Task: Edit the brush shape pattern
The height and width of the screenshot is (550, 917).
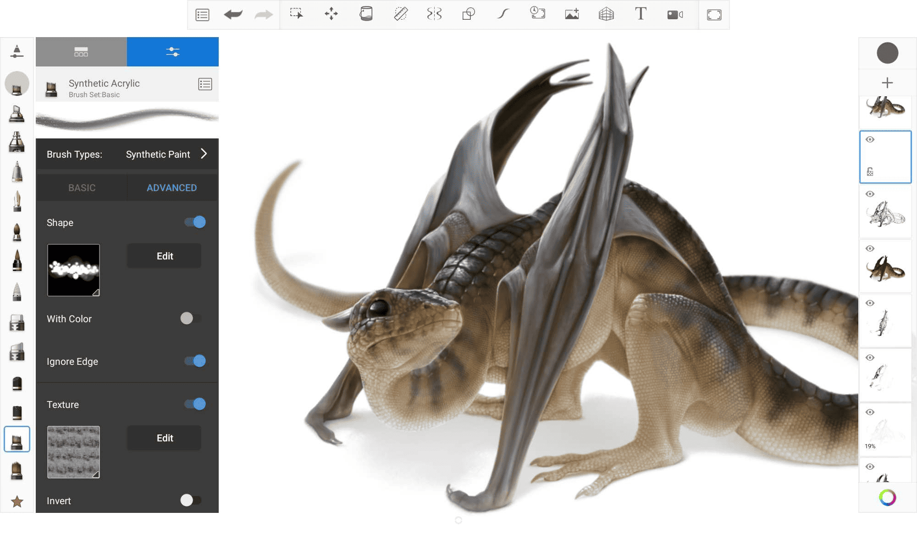Action: pos(164,256)
